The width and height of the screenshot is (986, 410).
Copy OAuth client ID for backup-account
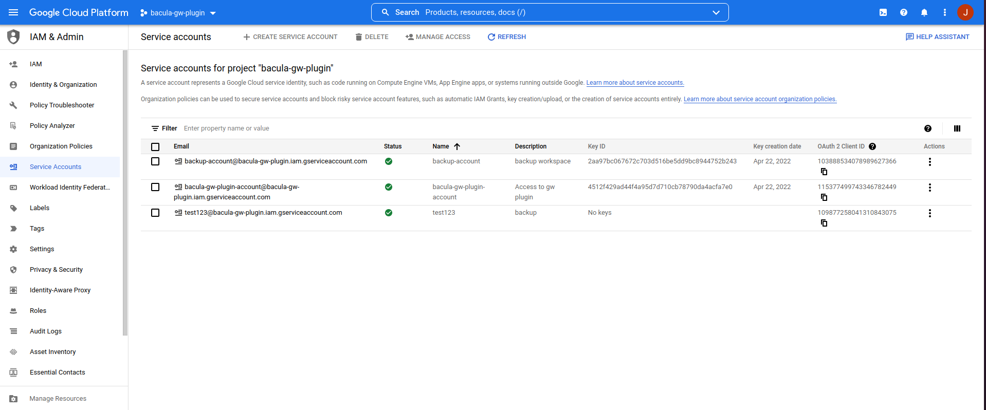pyautogui.click(x=824, y=172)
